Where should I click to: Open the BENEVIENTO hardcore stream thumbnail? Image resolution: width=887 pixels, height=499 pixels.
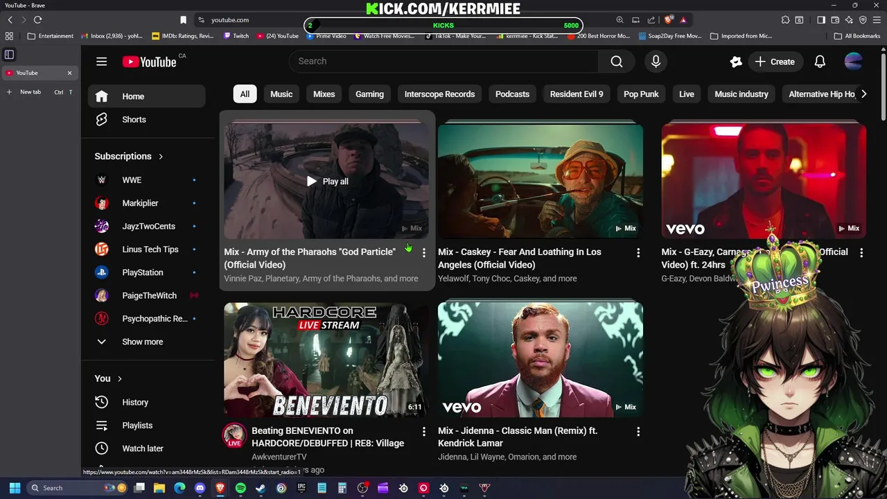326,360
